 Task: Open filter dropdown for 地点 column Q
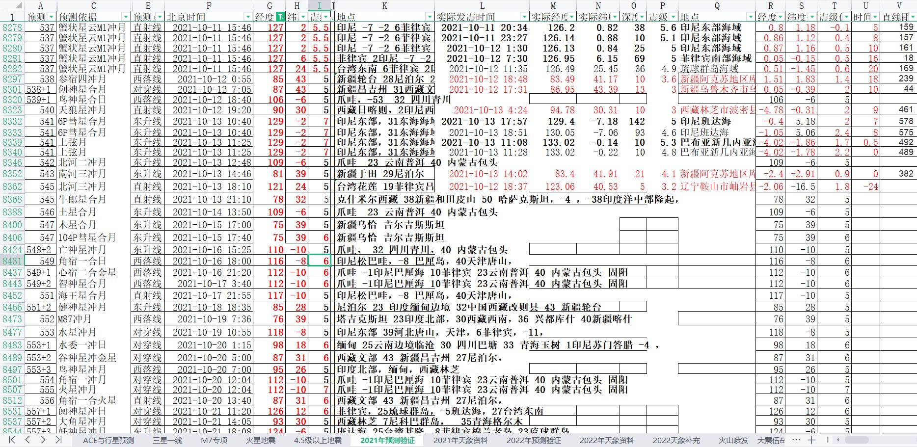coord(751,17)
